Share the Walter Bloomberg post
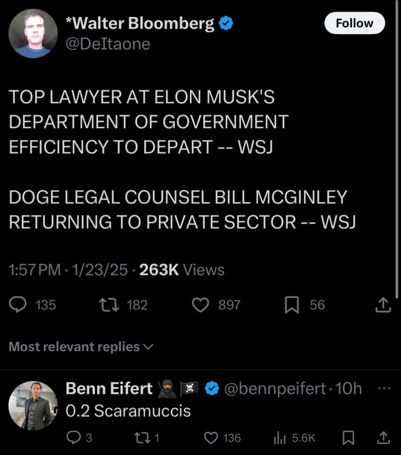The image size is (401, 455). (x=383, y=305)
